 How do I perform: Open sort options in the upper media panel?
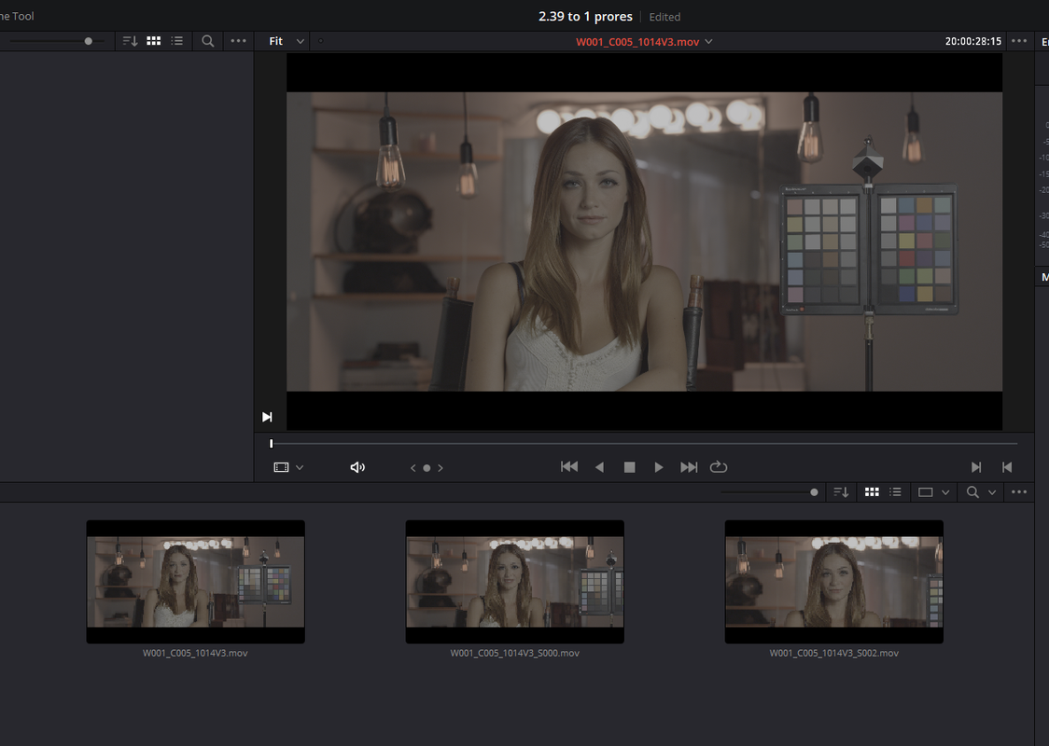(130, 41)
